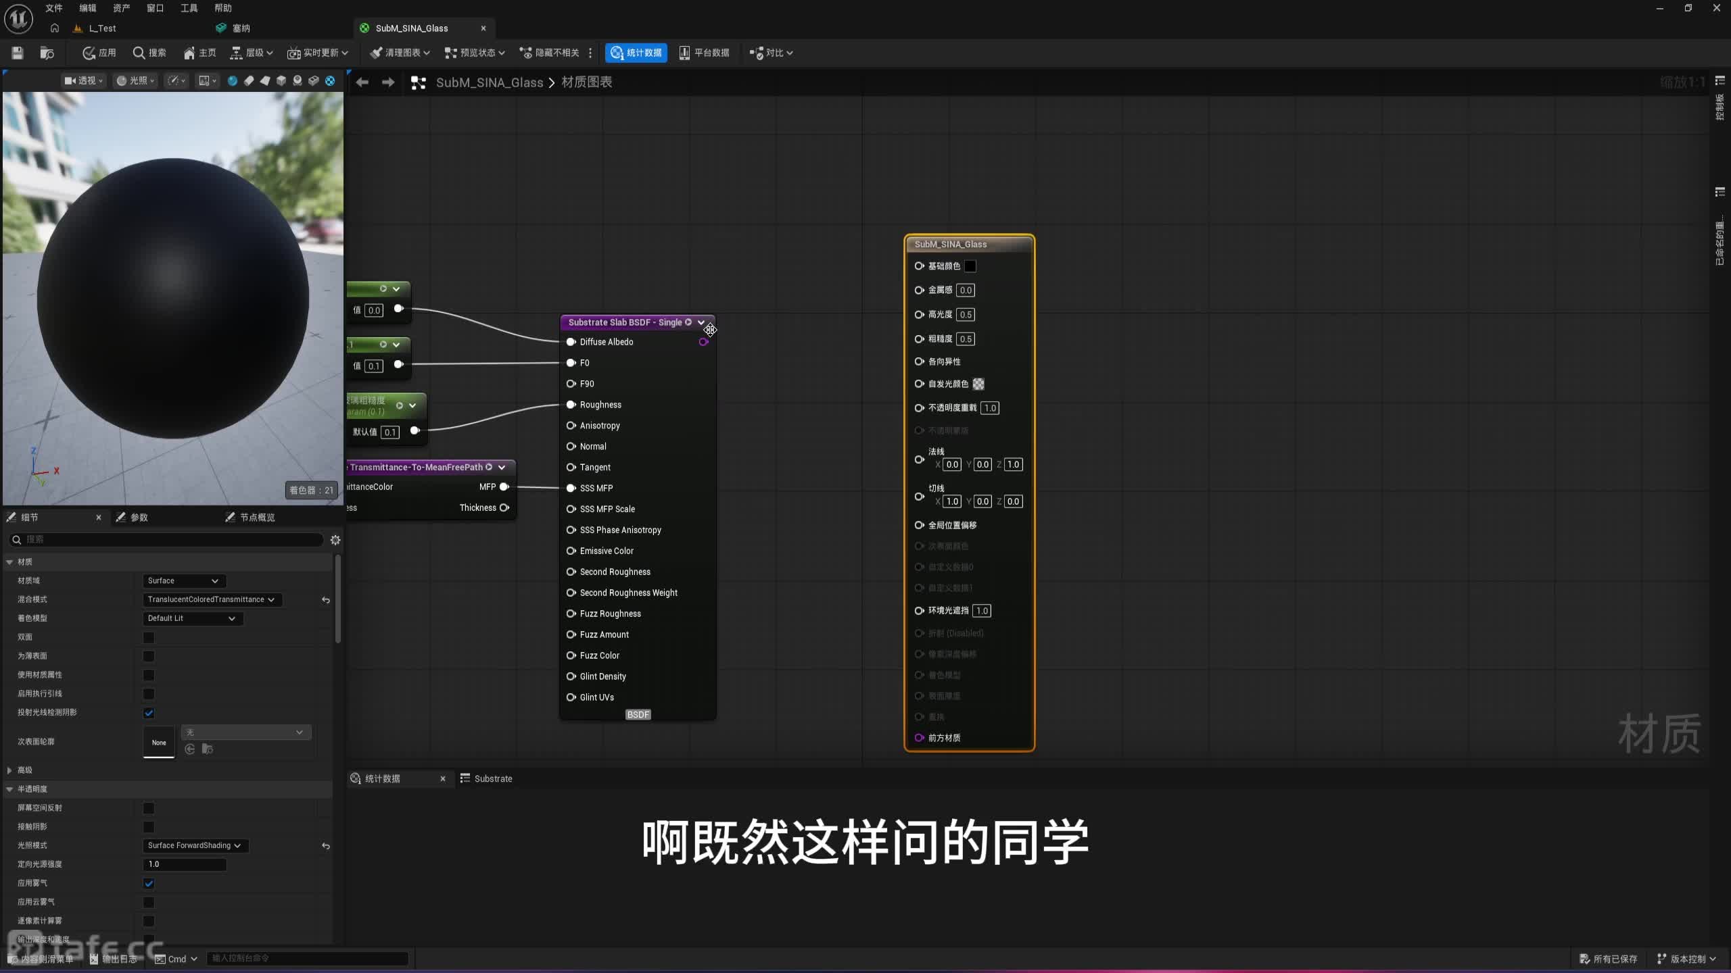Uncheck the 应用雾气 checkbox
The height and width of the screenshot is (973, 1731).
pyautogui.click(x=149, y=883)
